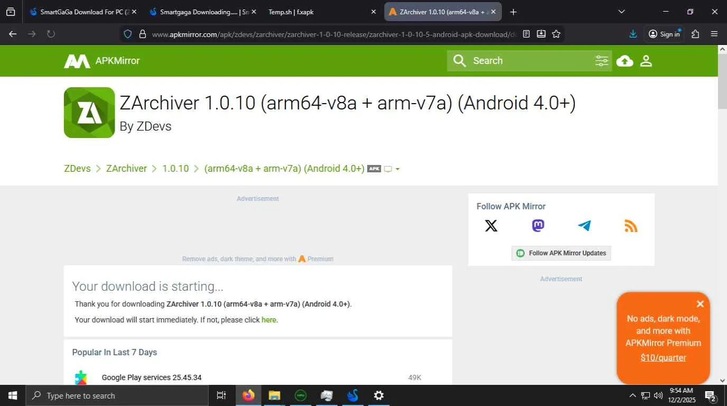Image resolution: width=727 pixels, height=406 pixels.
Task: Open Task View on the taskbar
Action: point(221,395)
